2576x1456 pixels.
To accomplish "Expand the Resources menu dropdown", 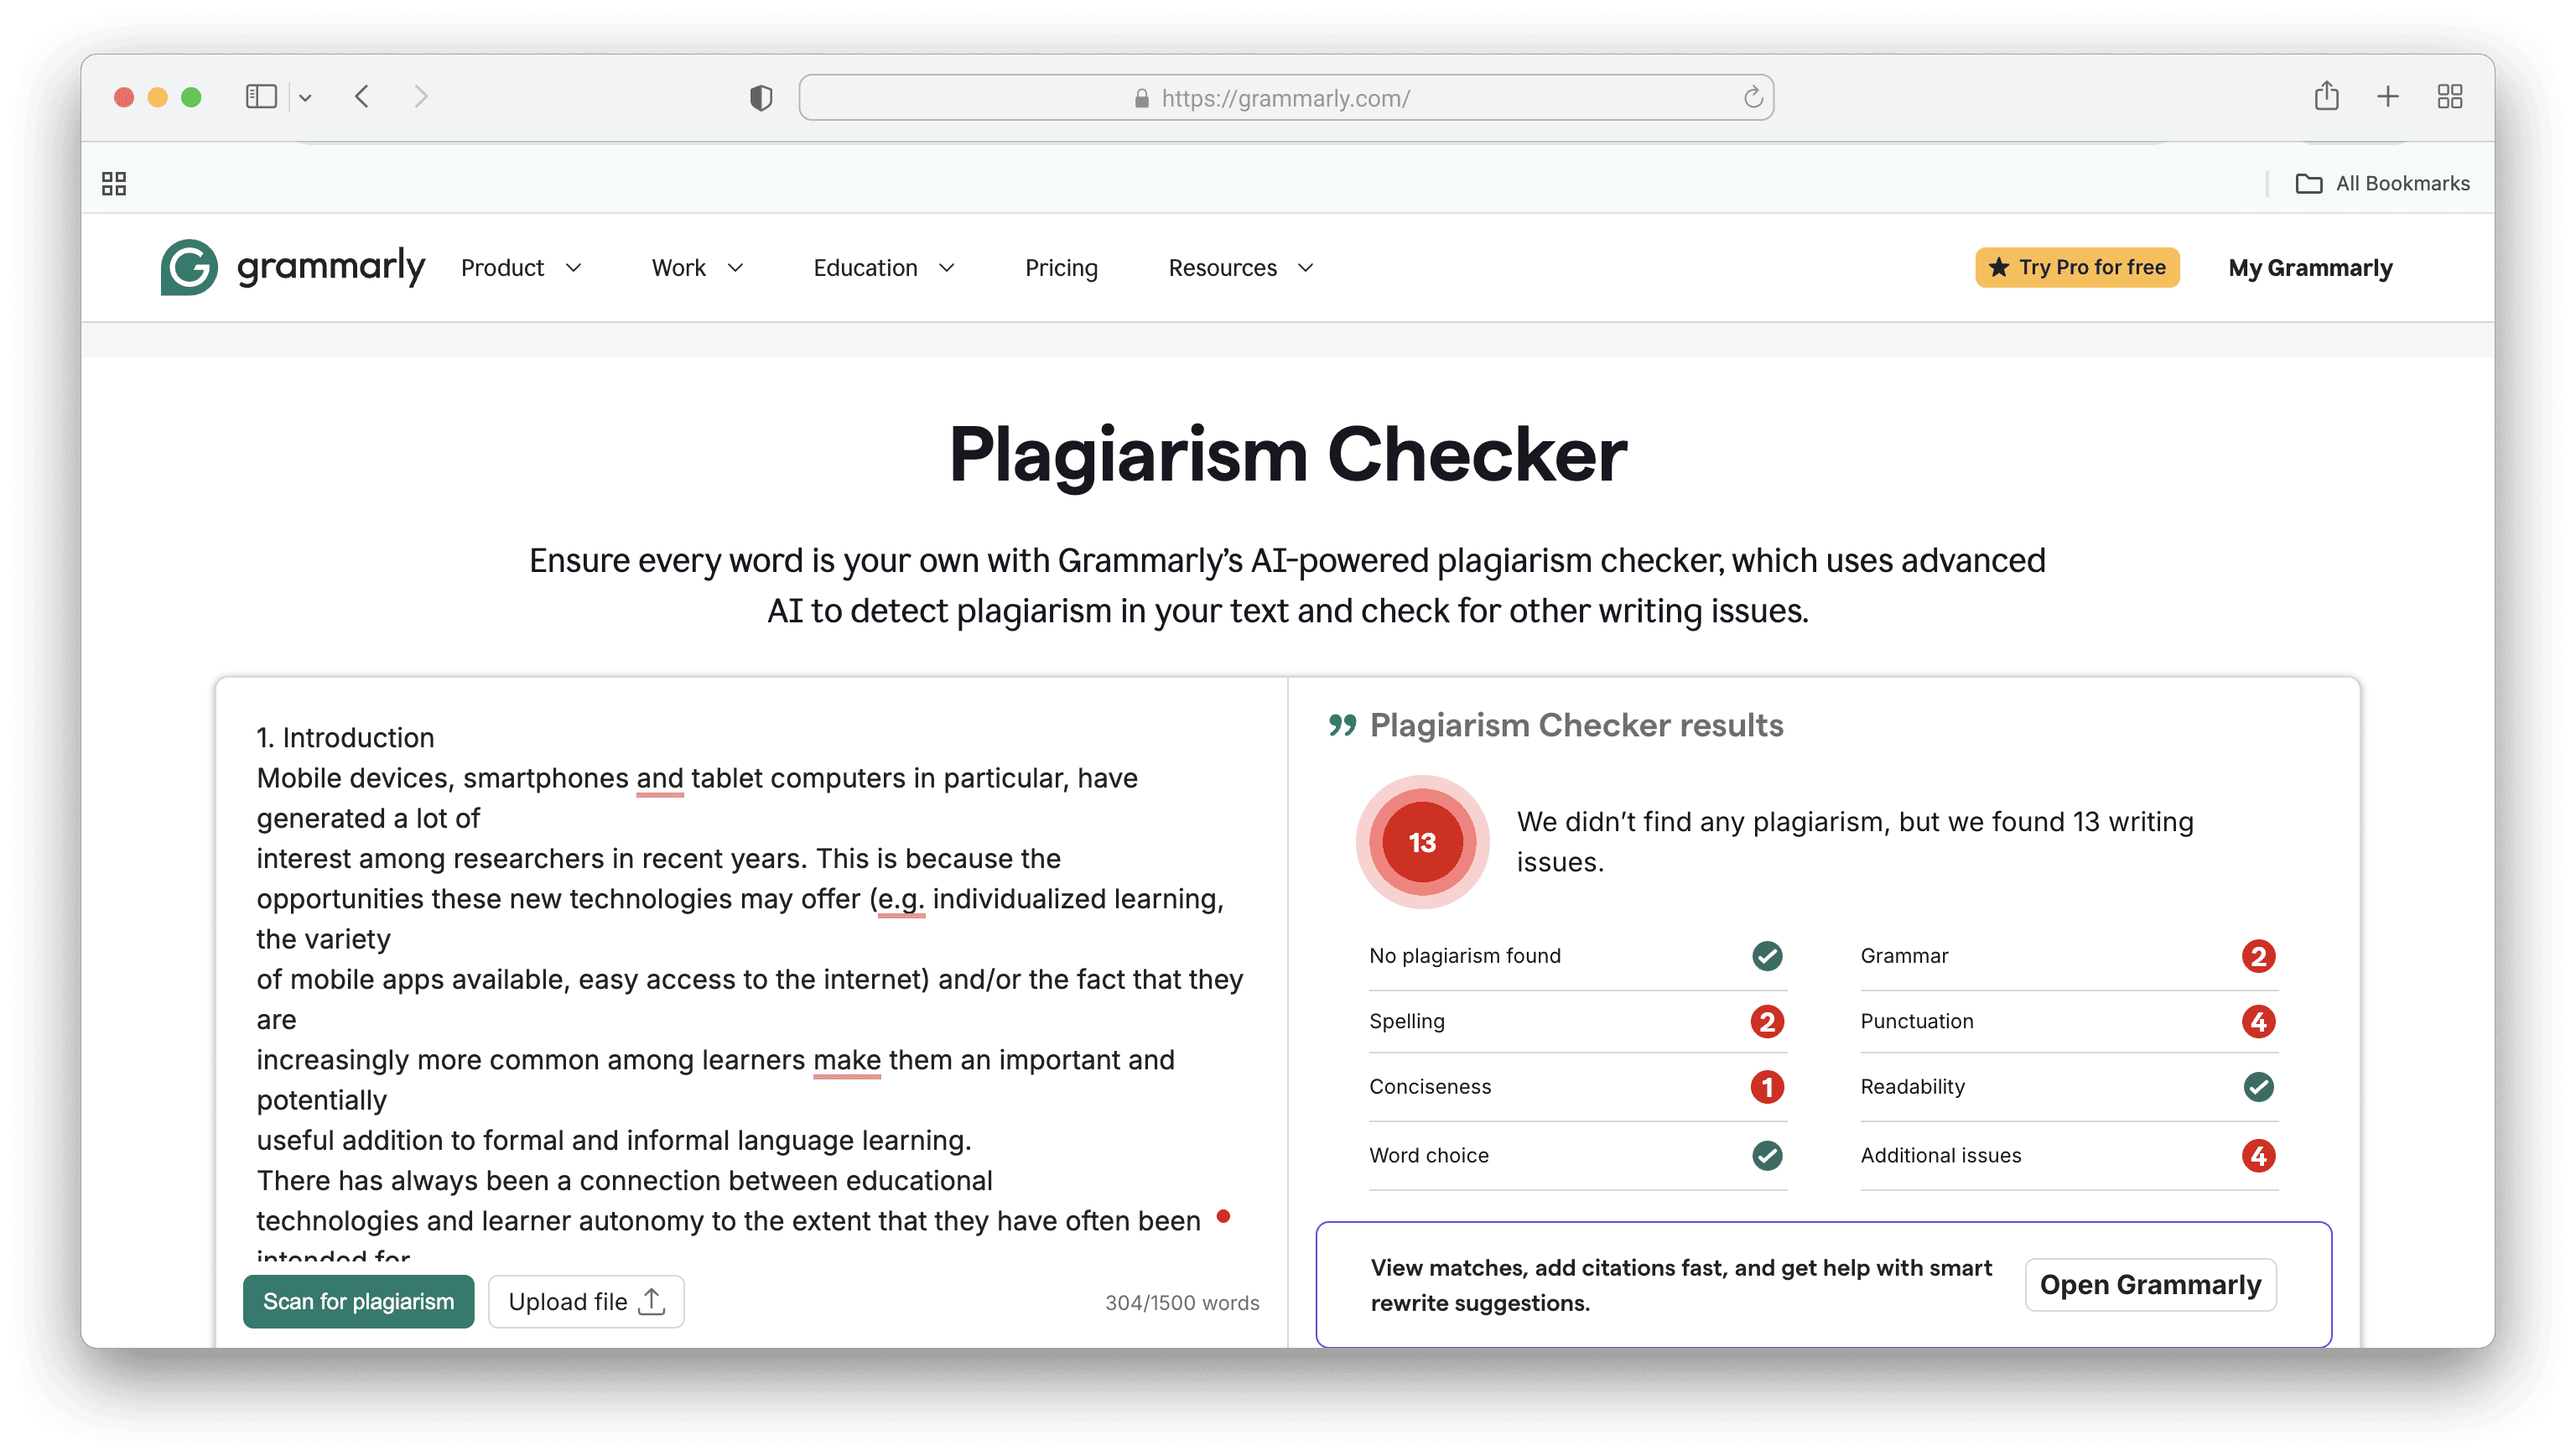I will pos(1240,268).
